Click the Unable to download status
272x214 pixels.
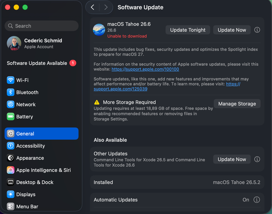point(127,36)
